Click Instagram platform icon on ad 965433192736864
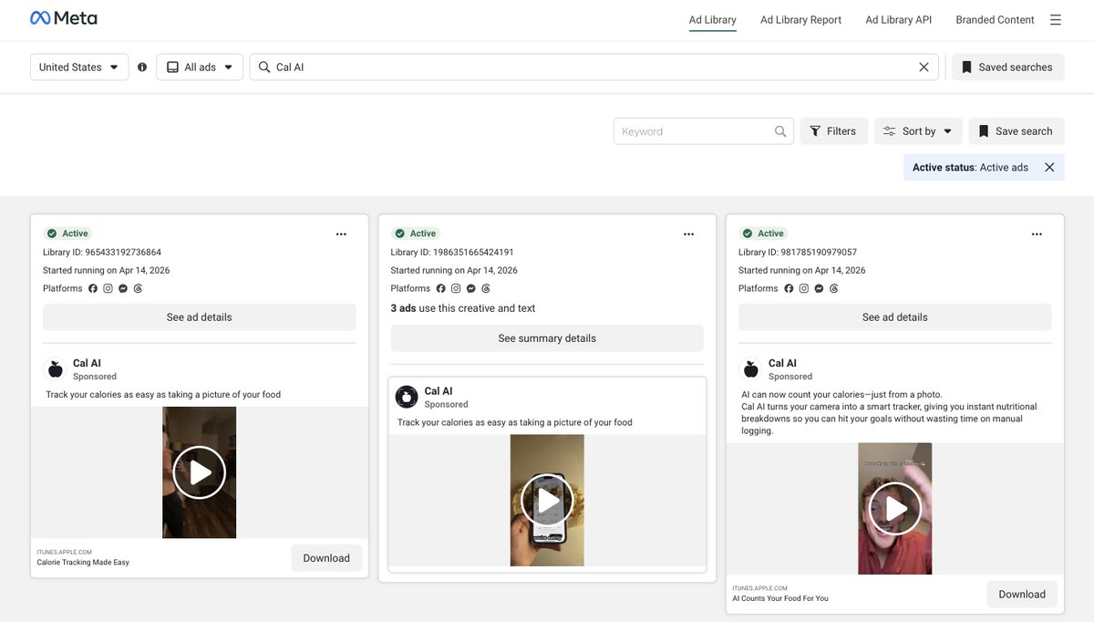The height and width of the screenshot is (622, 1094). [x=108, y=288]
